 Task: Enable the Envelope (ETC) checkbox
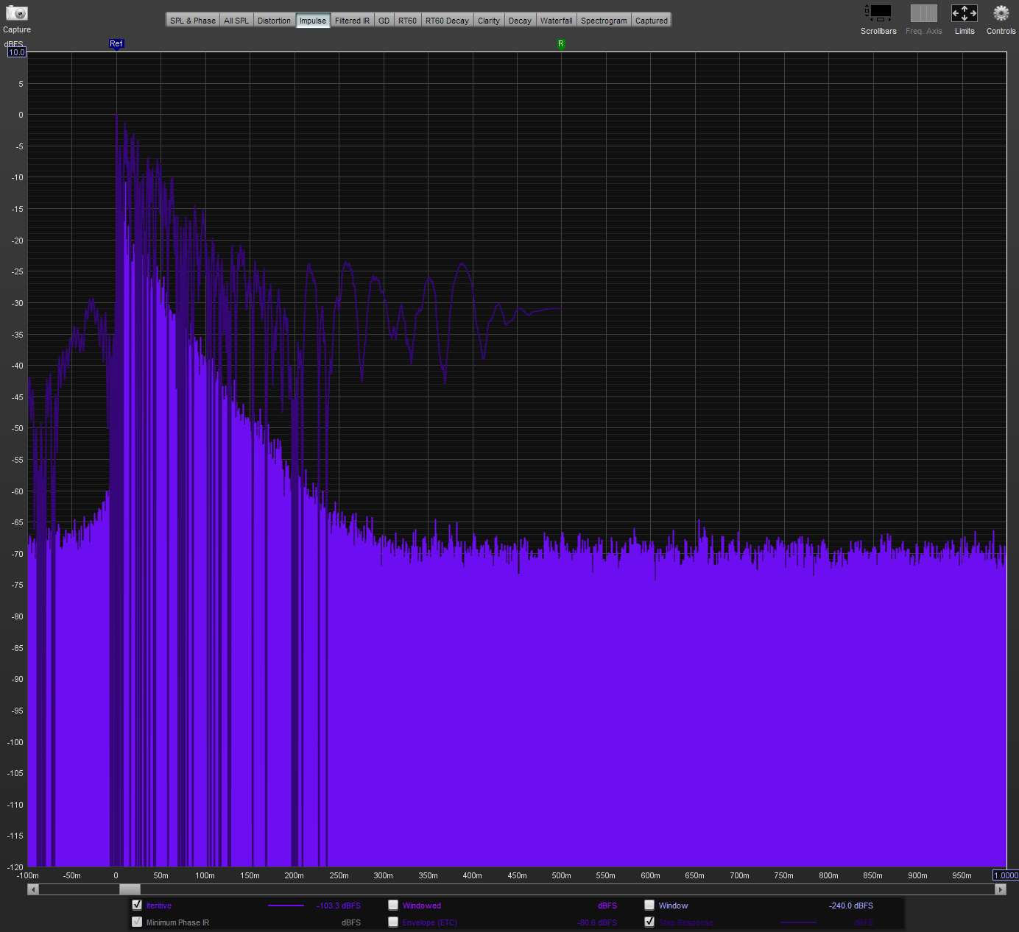pyautogui.click(x=393, y=922)
